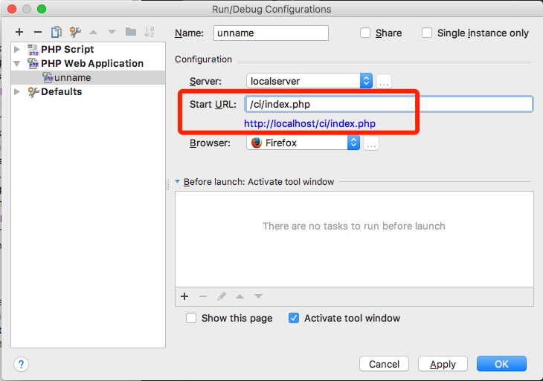This screenshot has height=381, width=543.
Task: Add a new configuration with plus icon
Action: 19,32
